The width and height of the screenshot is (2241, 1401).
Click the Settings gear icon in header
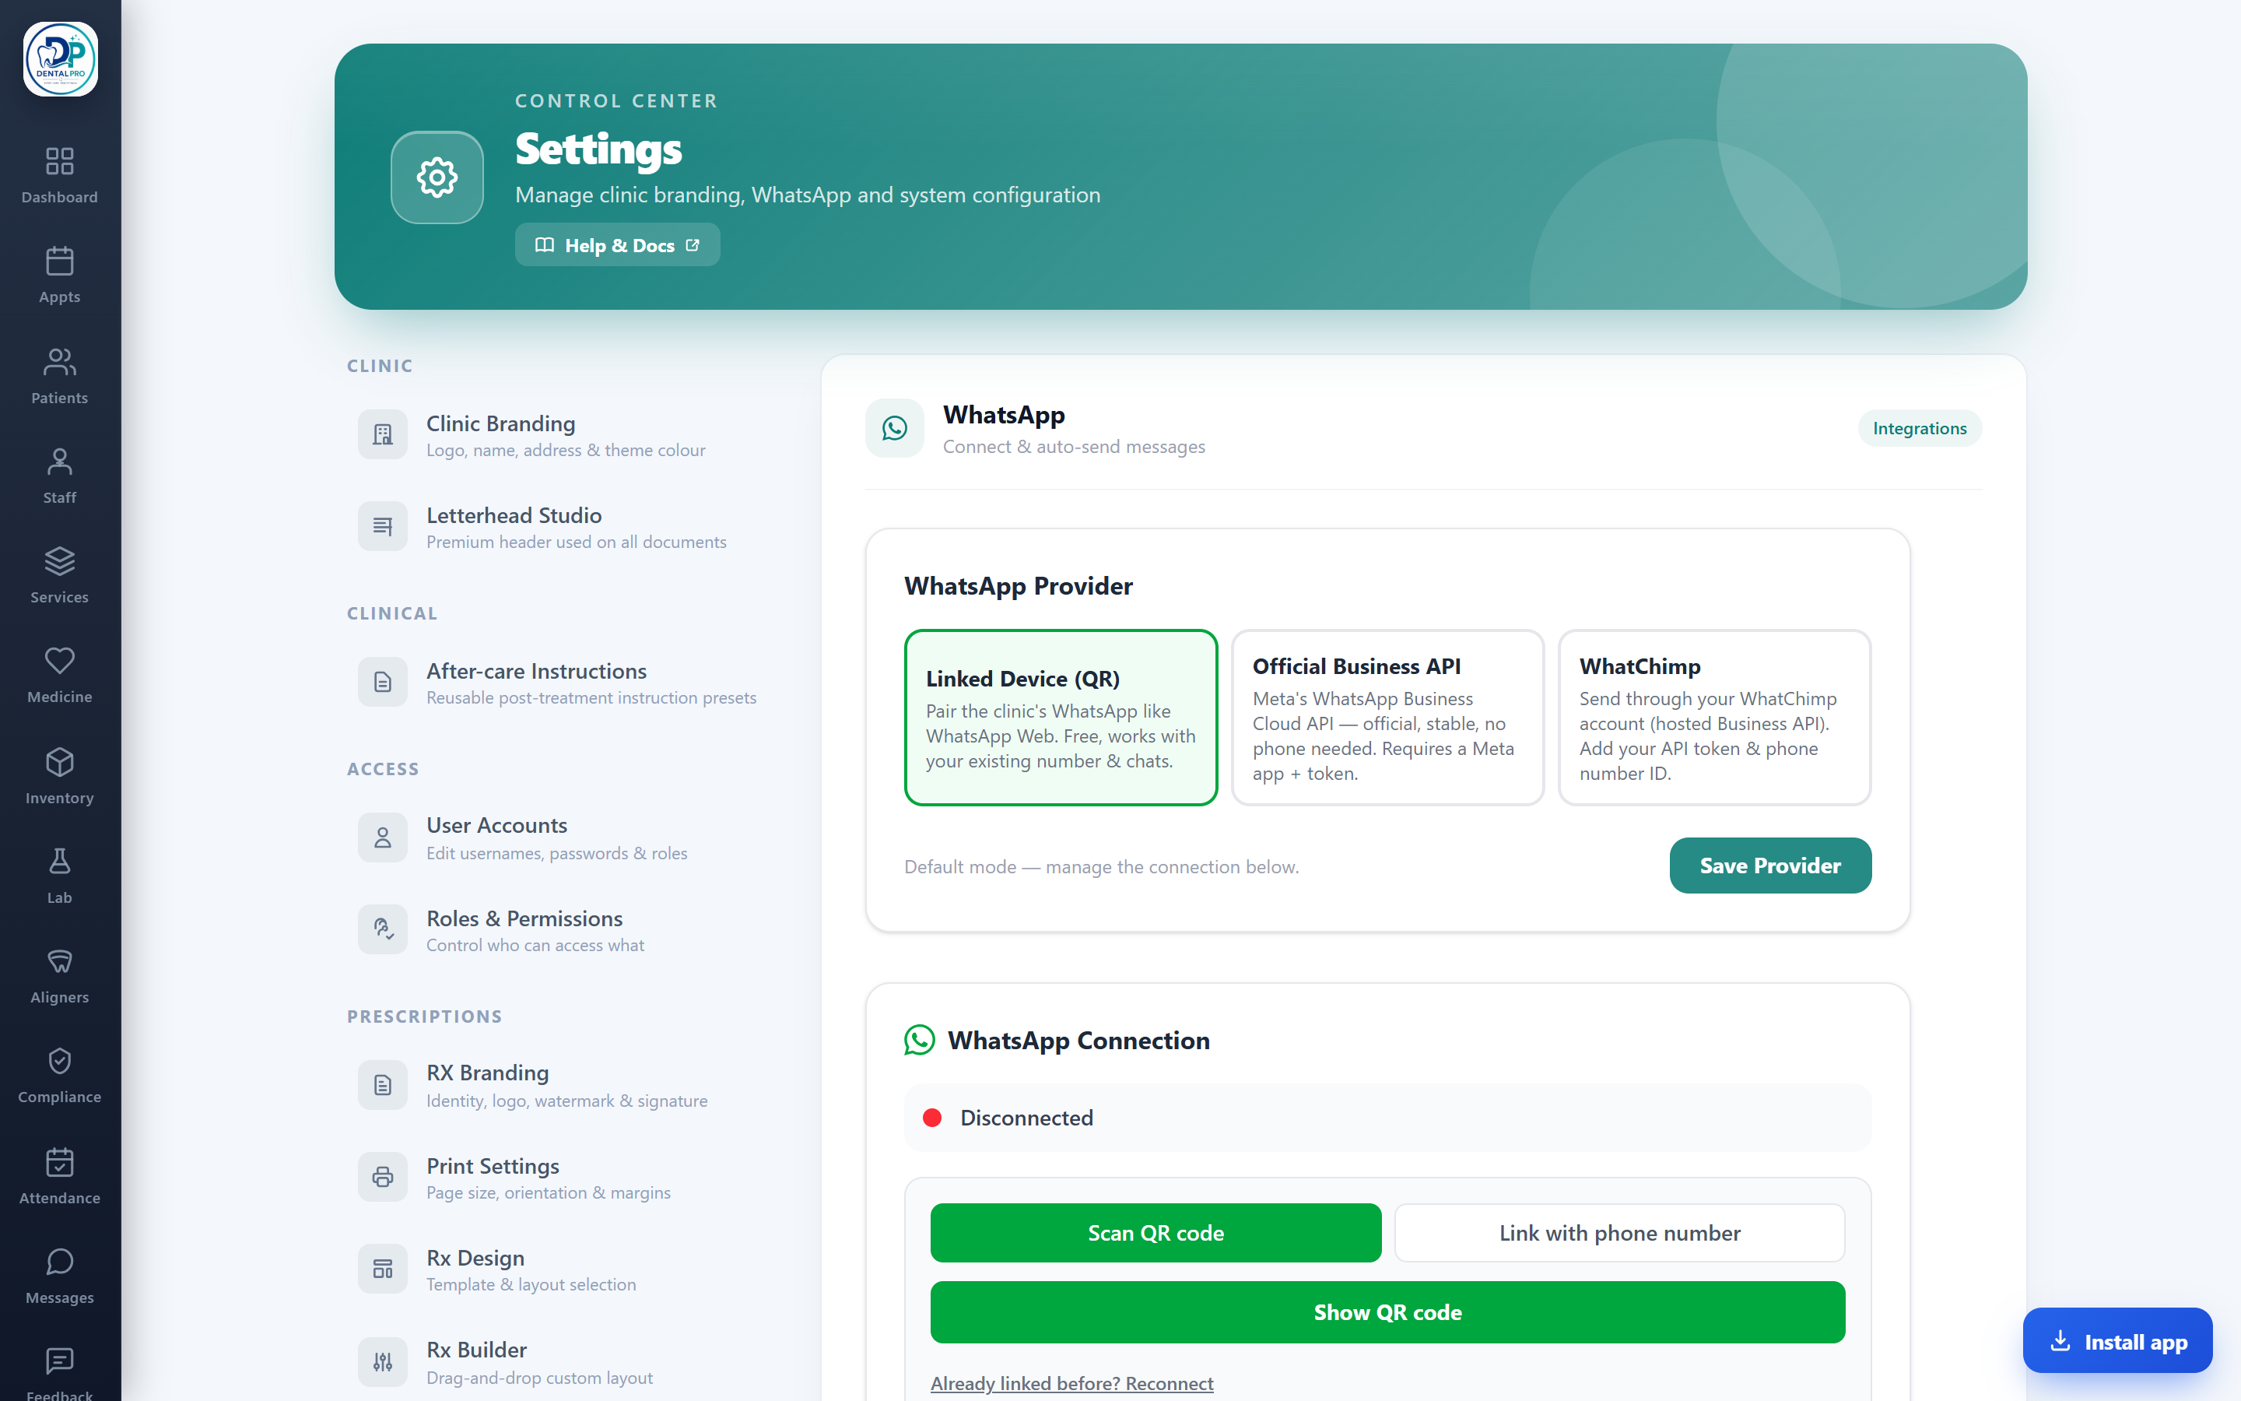tap(437, 177)
